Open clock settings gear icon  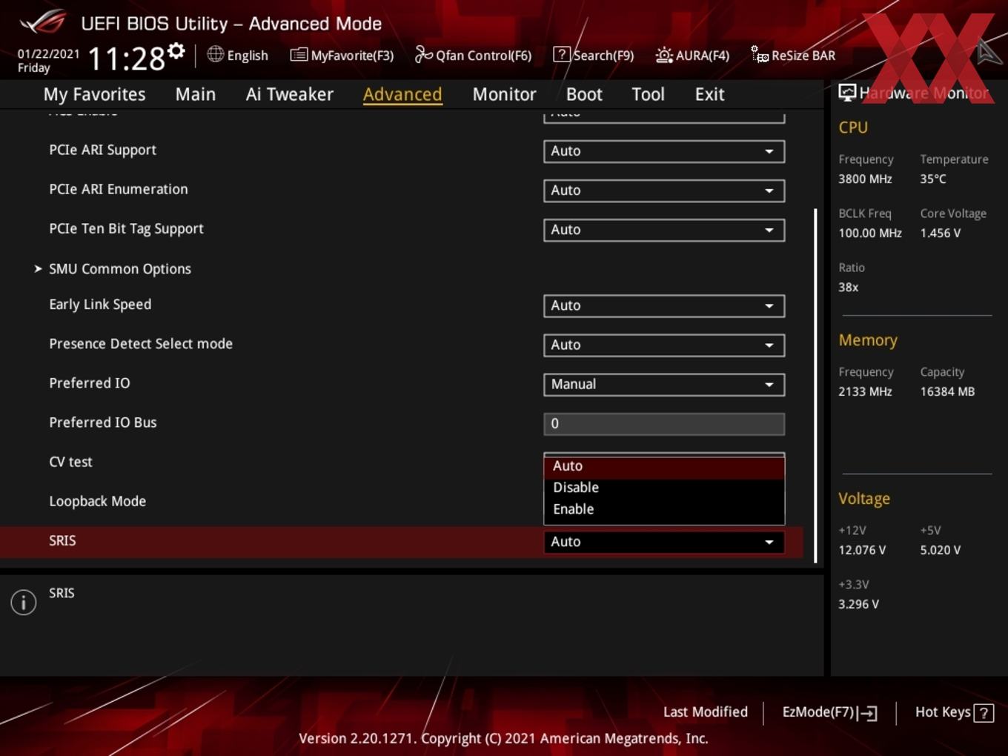(176, 51)
